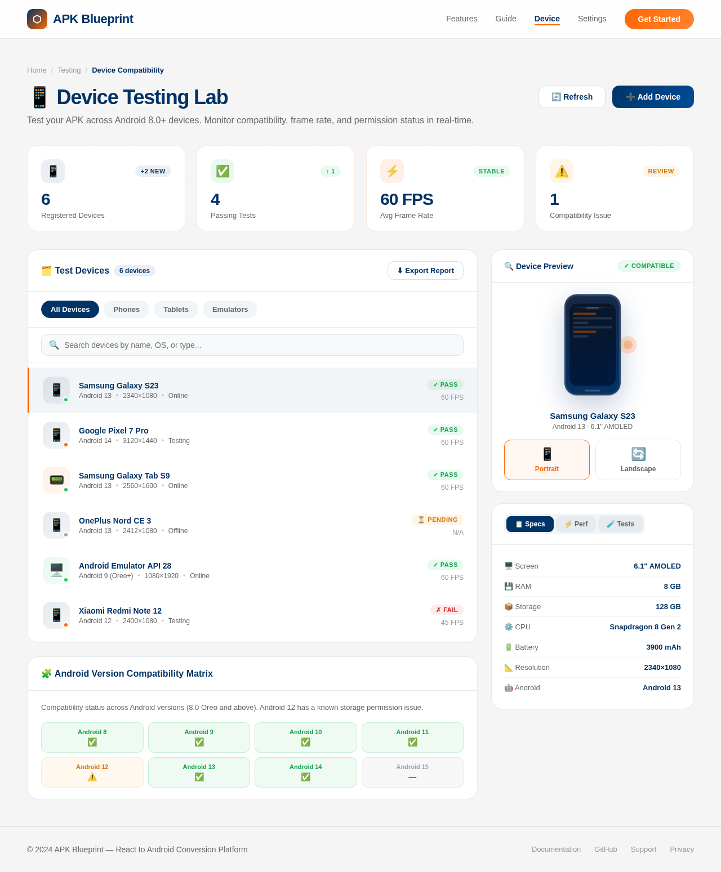721x872 pixels.
Task: Open the Documentation link in footer
Action: coord(556,849)
